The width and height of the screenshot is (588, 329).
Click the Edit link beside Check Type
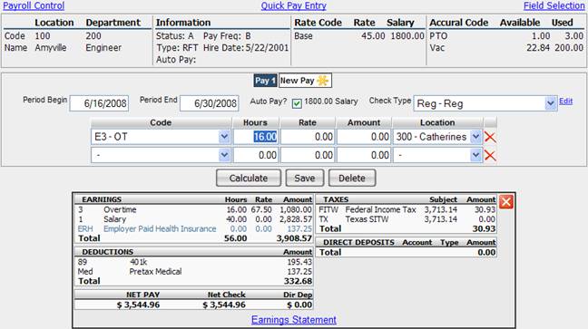[x=566, y=102]
